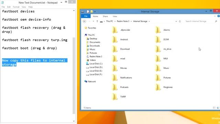Click Redmi Note 3 in address breadcrumb
Viewport: 220px width, 124px height.
123,21
